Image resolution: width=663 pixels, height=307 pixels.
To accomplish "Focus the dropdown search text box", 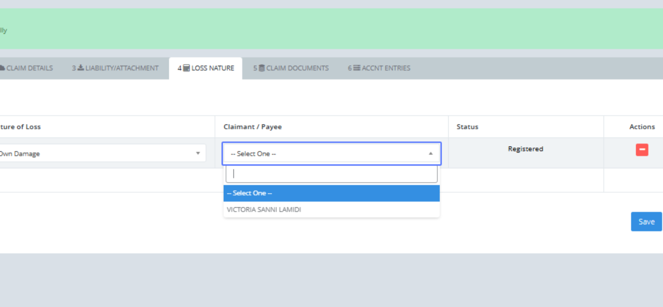I will coord(331,174).
